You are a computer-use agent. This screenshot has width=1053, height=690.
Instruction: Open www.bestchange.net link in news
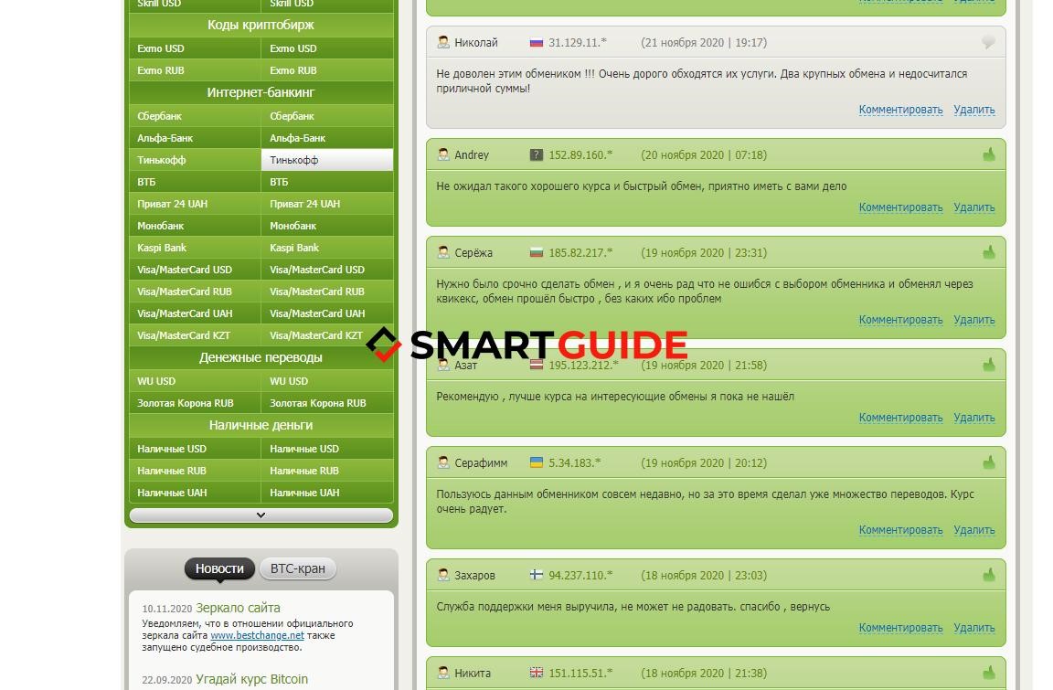pos(257,635)
